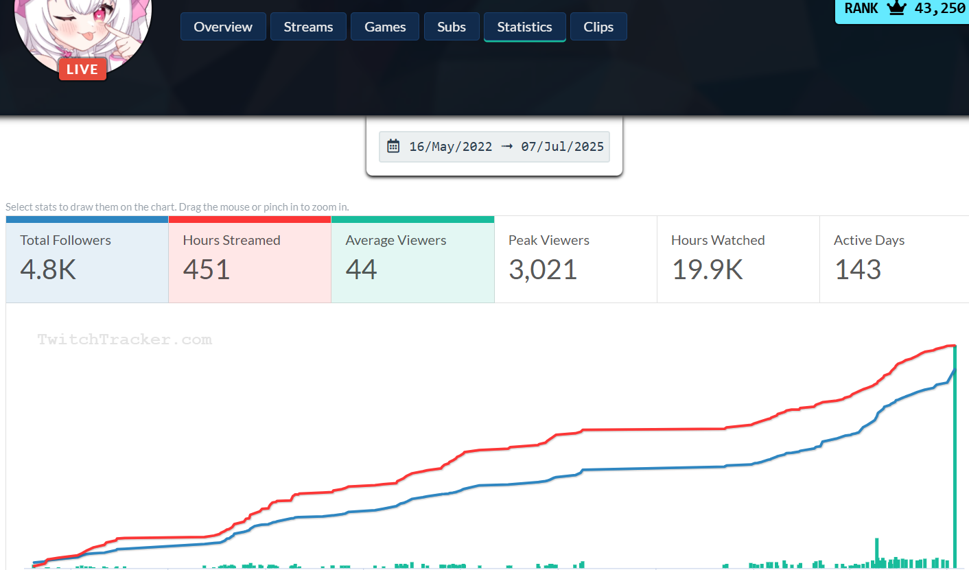Click the blue Total Followers line
The image size is (969, 570).
652,468
